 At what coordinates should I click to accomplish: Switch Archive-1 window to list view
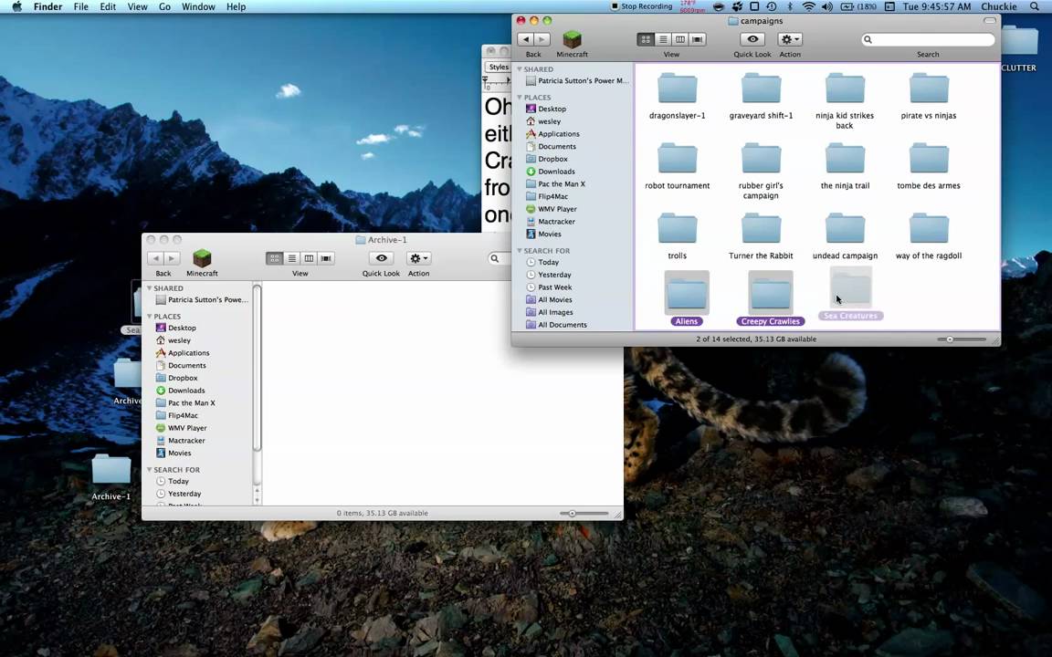click(x=292, y=258)
